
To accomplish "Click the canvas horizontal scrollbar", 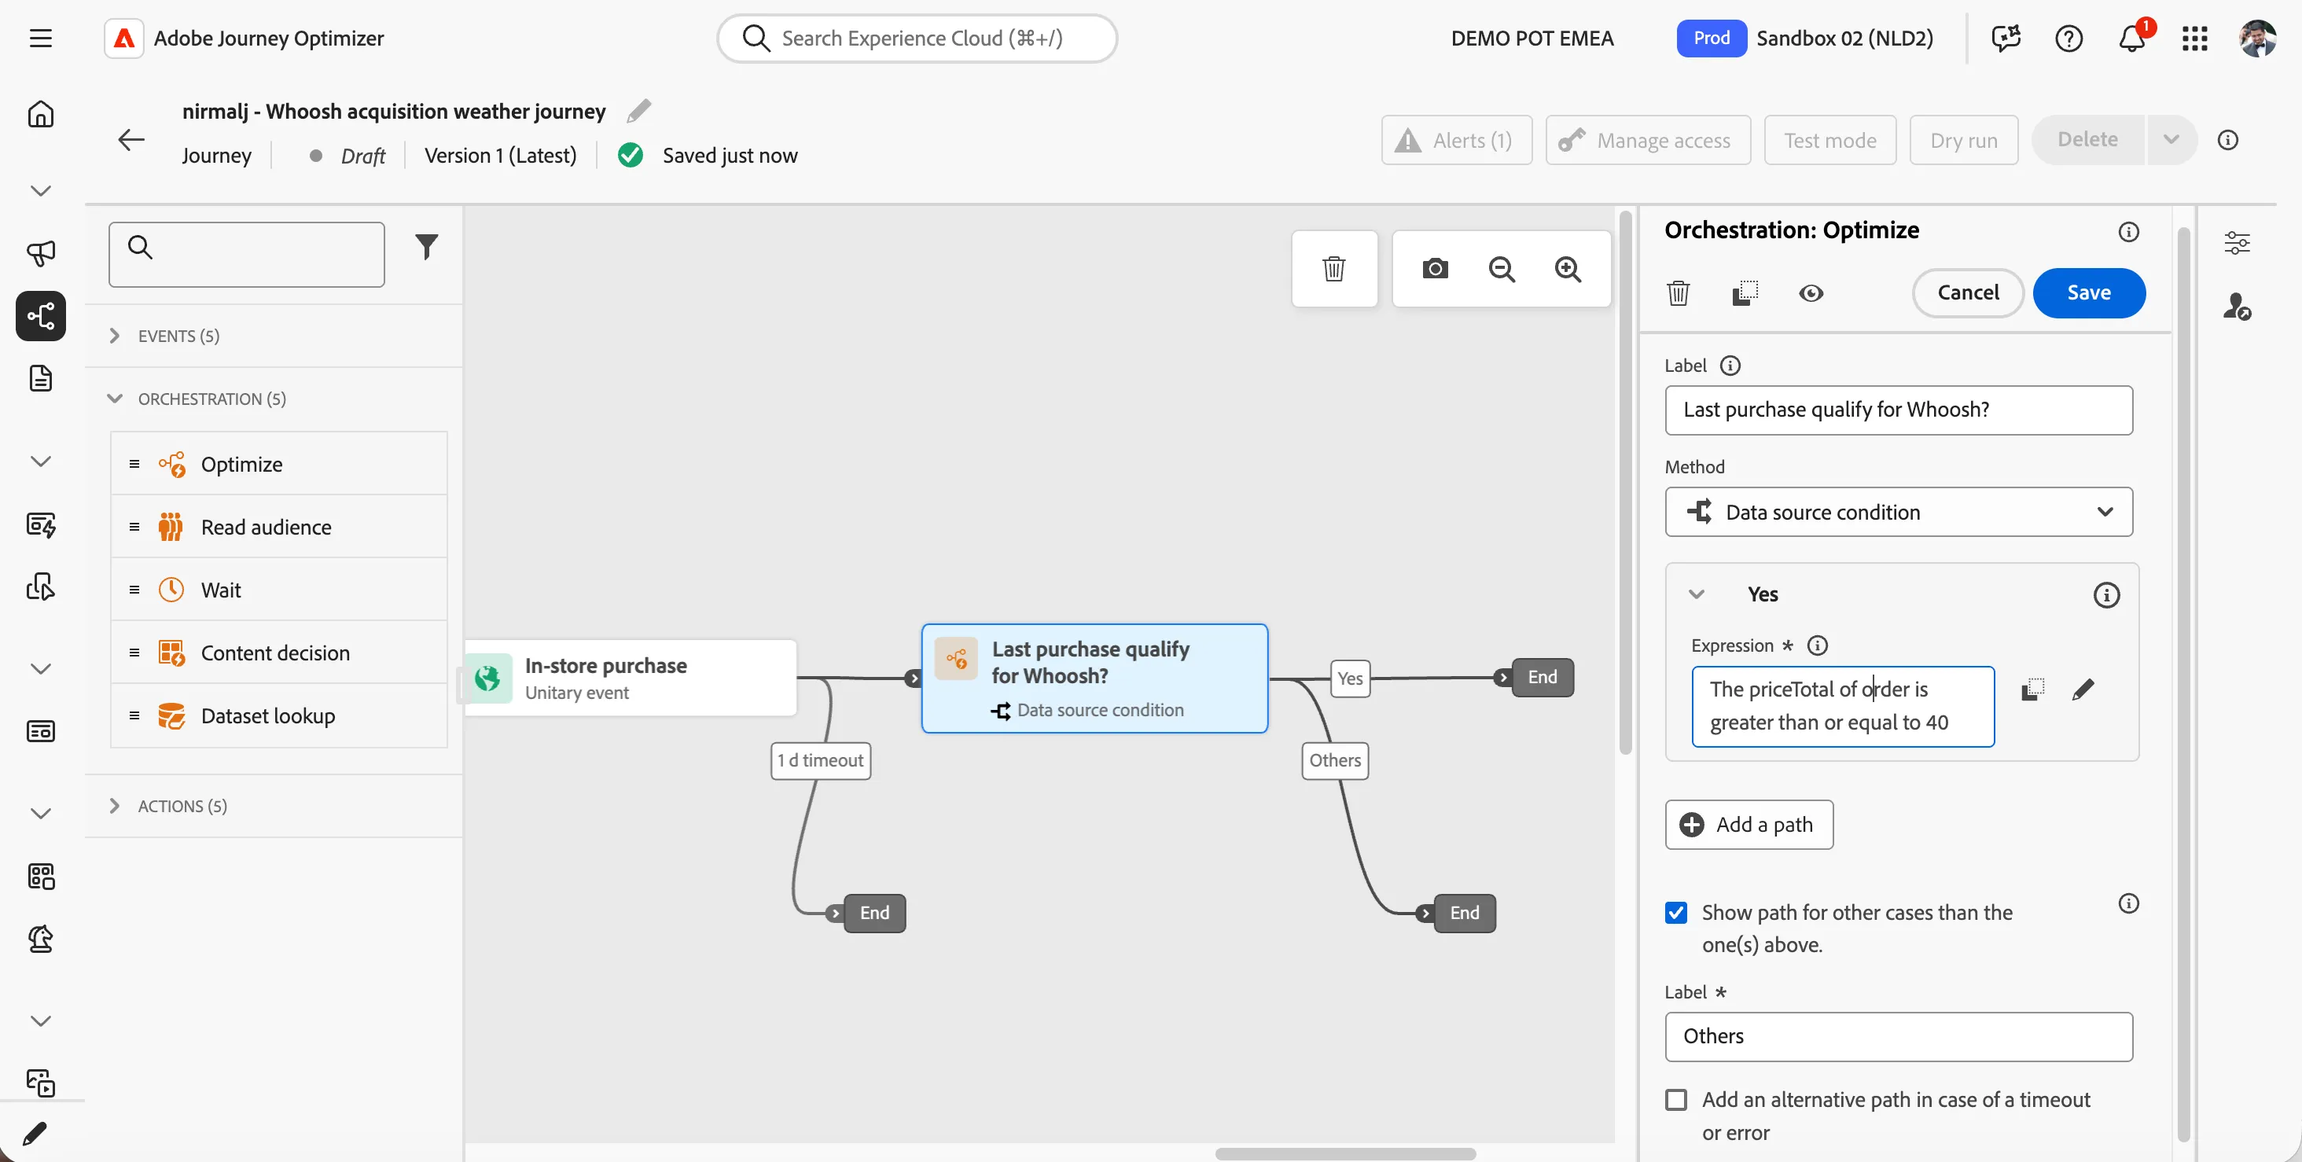I will tap(1344, 1153).
